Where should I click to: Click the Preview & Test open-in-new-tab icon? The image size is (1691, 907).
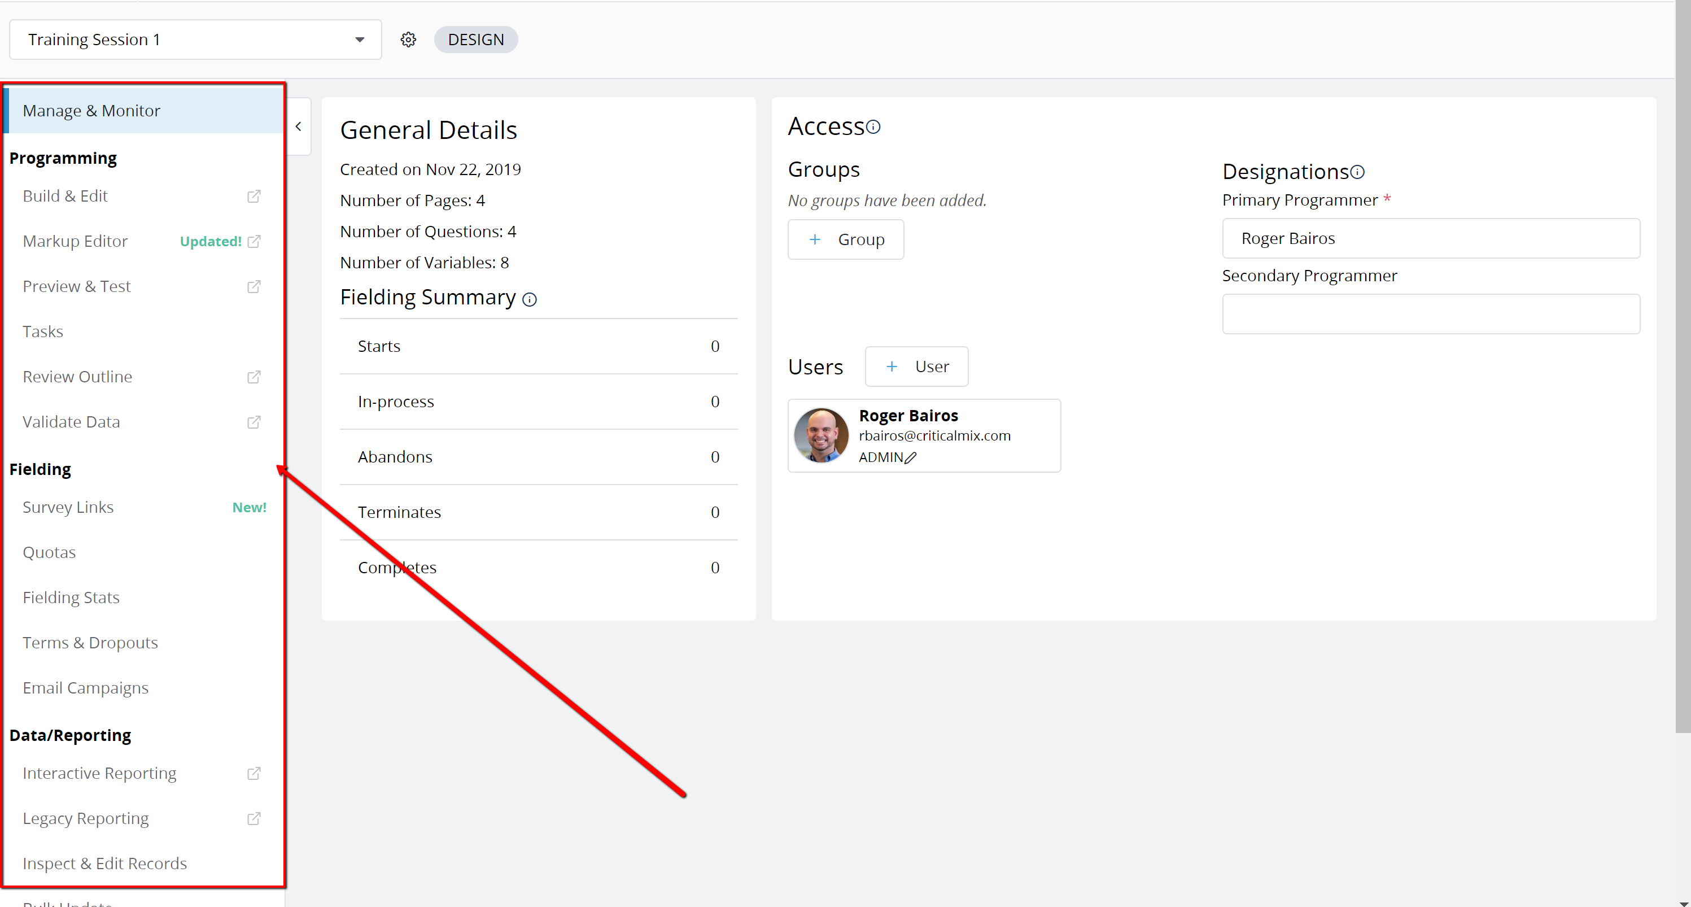click(x=254, y=286)
